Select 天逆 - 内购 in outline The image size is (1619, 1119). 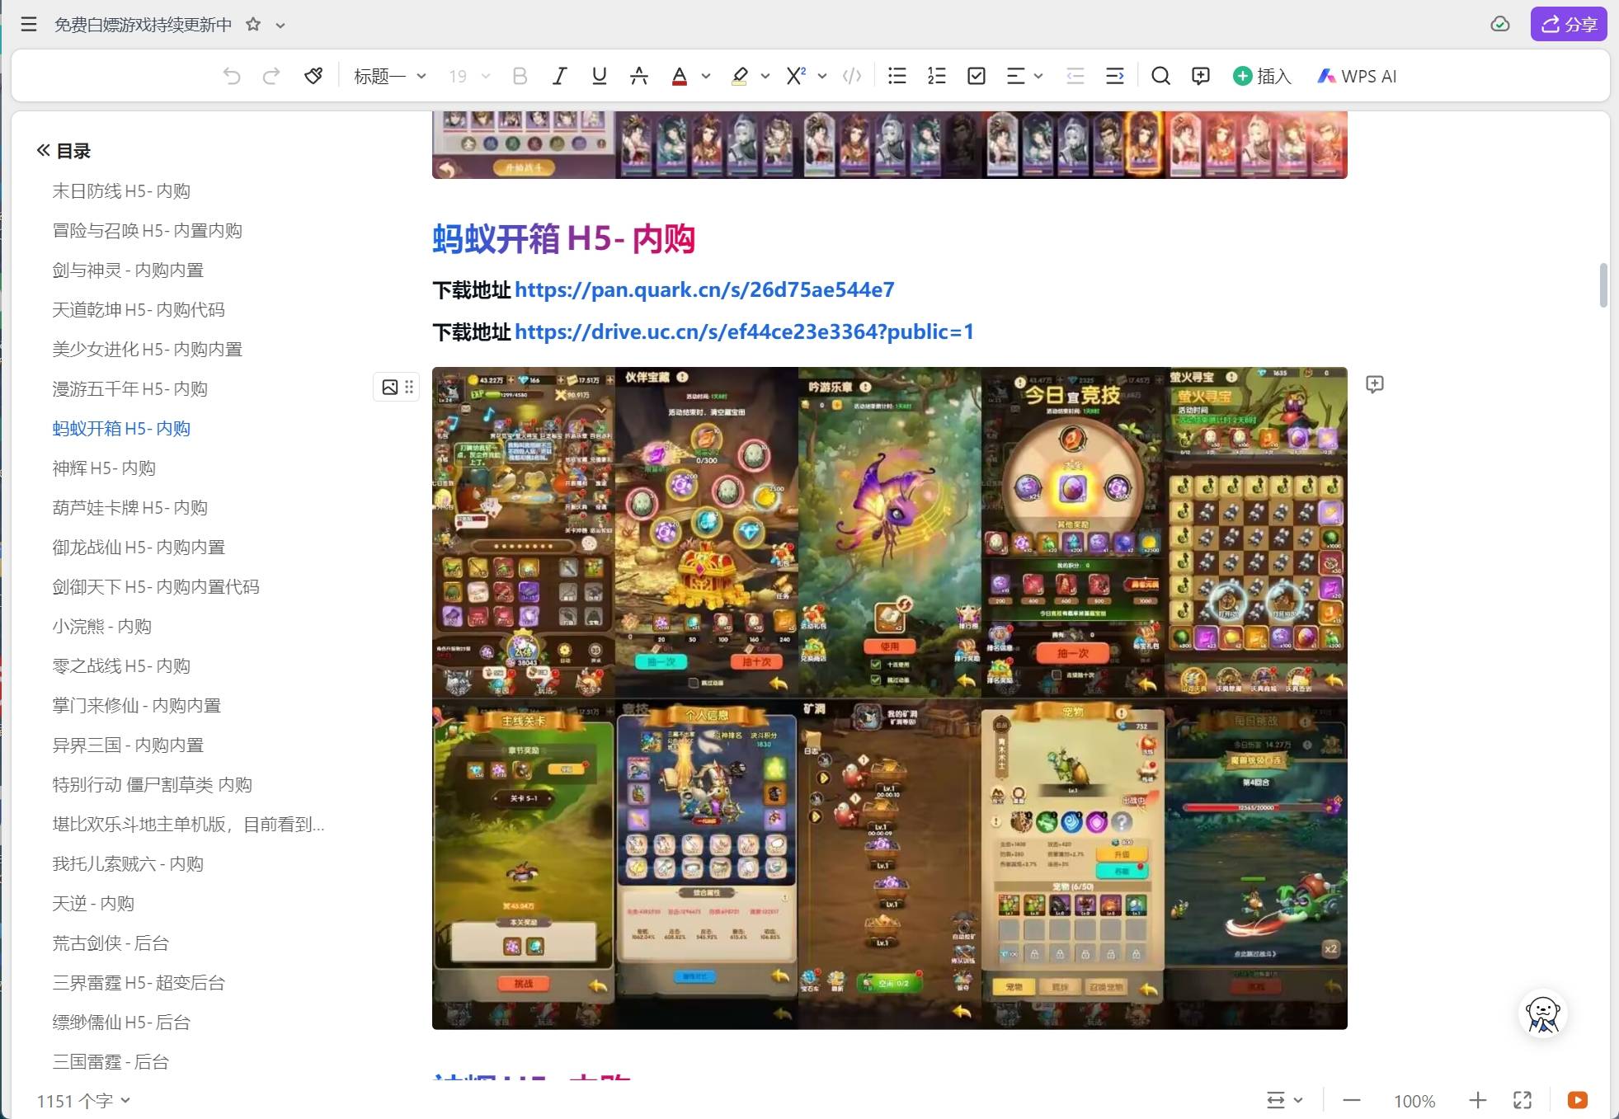93,903
